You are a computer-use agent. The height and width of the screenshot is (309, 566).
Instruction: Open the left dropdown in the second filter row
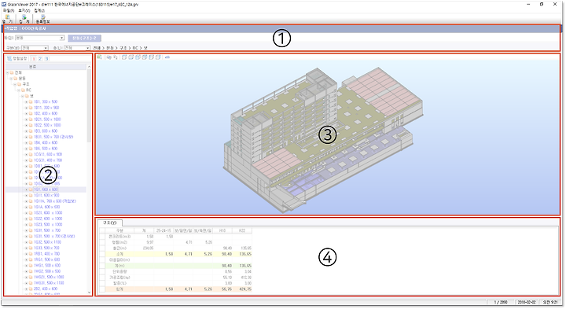(x=35, y=48)
